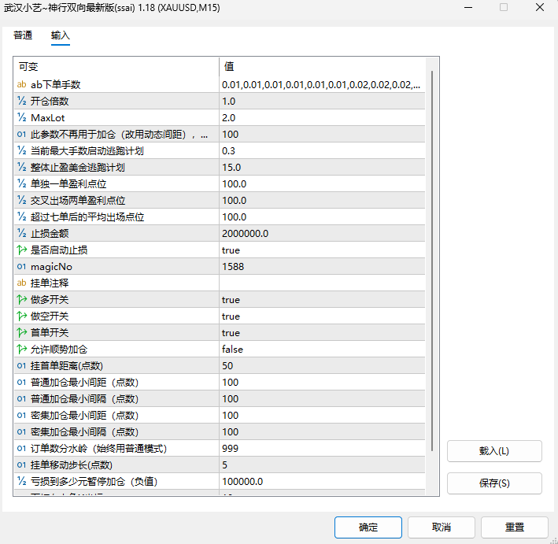Click the 确定 button
This screenshot has width=558, height=544.
tap(368, 527)
